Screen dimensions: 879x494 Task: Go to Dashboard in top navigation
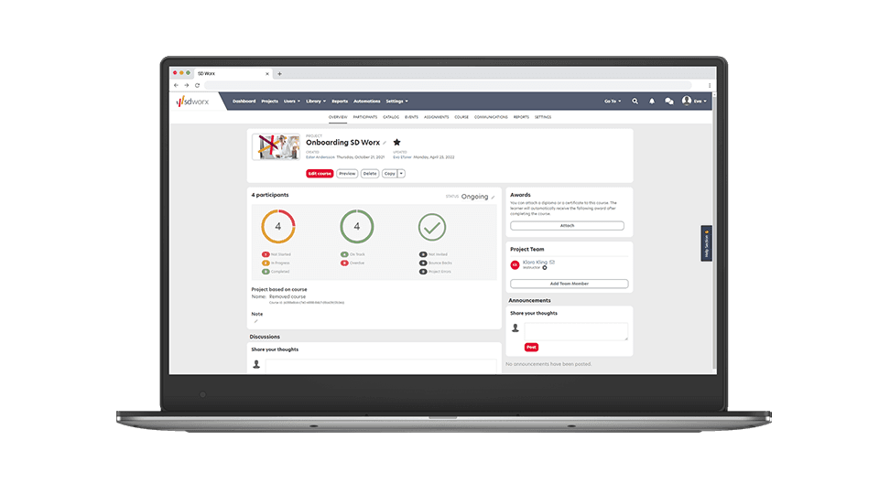click(244, 102)
